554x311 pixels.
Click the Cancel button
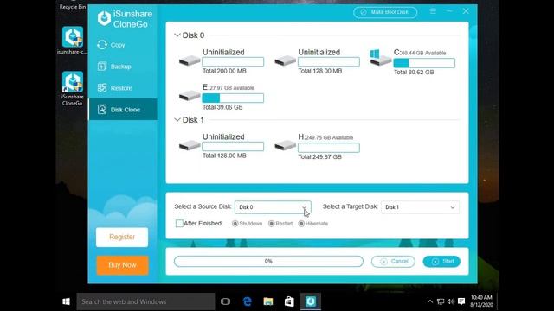coord(393,261)
